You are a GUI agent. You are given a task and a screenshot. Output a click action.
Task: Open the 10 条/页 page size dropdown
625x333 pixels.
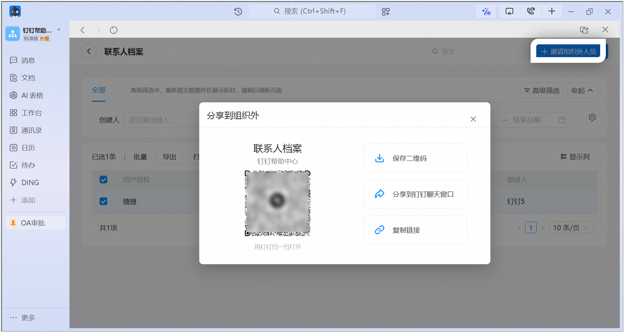pos(571,228)
